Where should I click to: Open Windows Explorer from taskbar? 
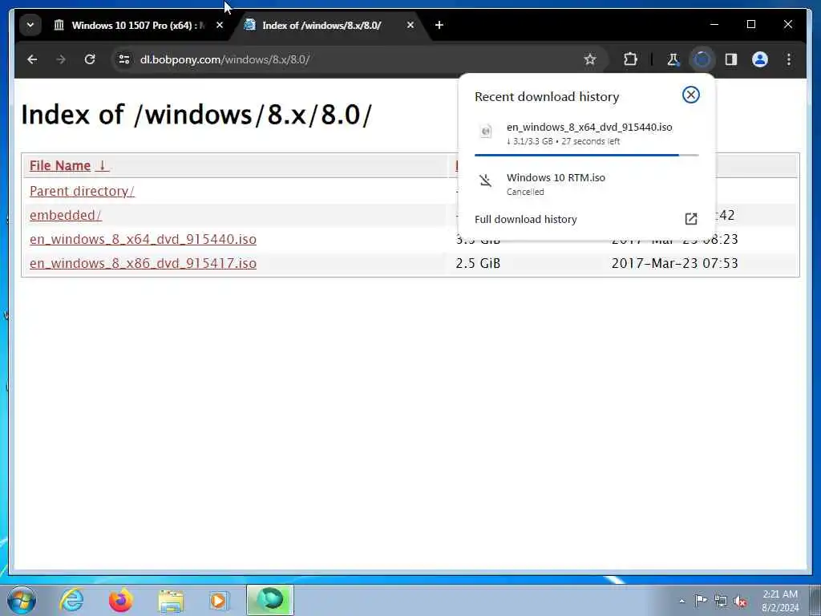coord(171,601)
